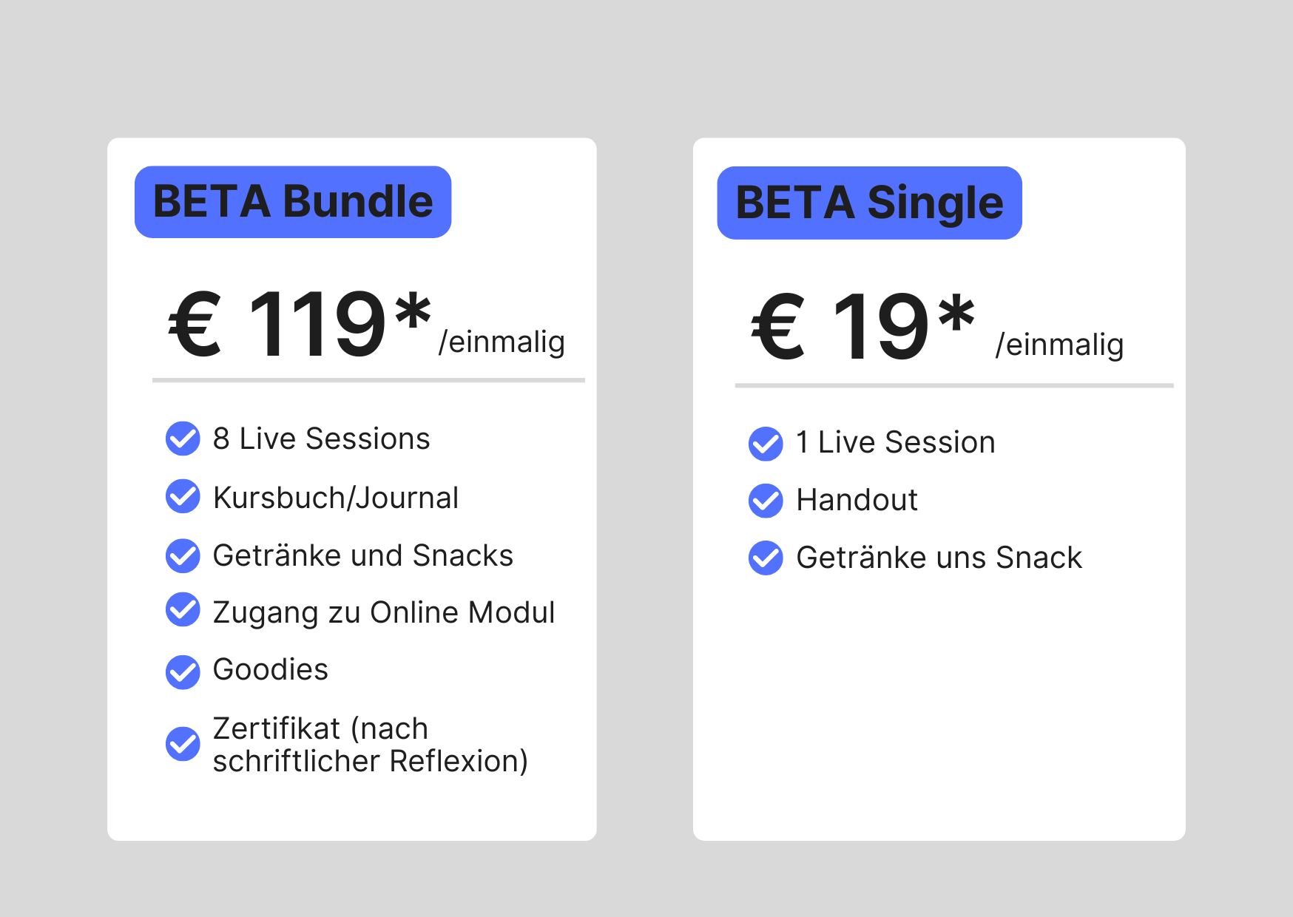Click the € 119* bundle price
This screenshot has width=1293, height=917.
pos(300,324)
